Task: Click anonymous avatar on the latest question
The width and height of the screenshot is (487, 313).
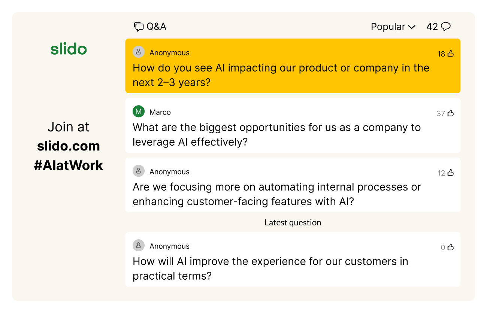Action: tap(139, 246)
